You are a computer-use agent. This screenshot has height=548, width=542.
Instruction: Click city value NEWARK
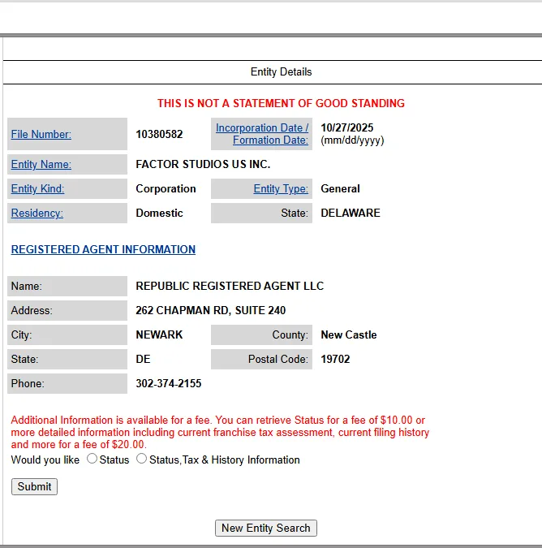coord(159,334)
